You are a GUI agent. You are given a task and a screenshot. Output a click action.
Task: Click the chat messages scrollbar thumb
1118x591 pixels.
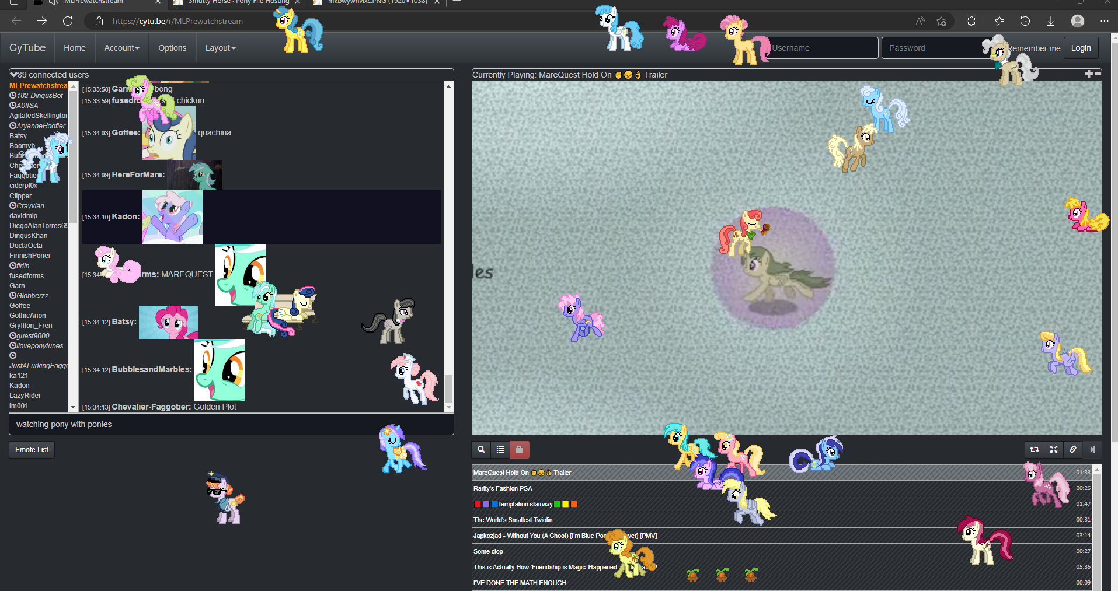tap(448, 388)
